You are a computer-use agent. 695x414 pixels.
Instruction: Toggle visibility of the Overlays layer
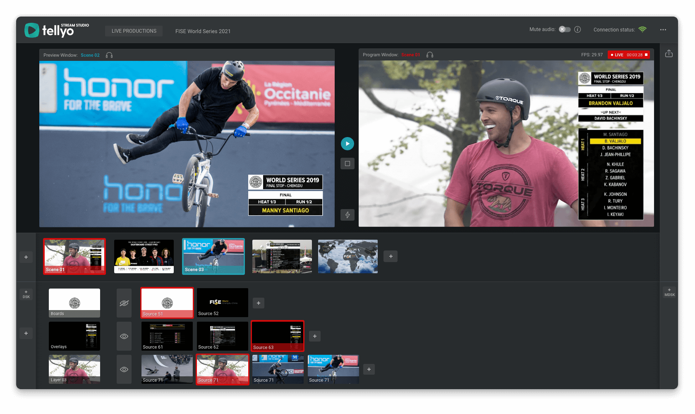(x=124, y=336)
